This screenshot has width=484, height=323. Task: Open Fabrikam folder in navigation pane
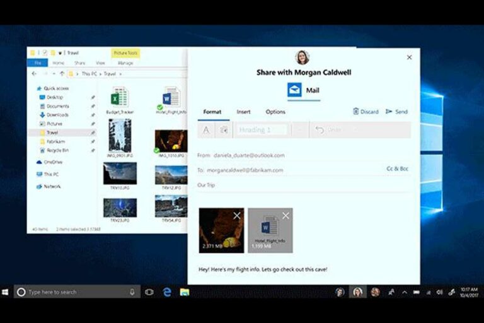(52, 141)
